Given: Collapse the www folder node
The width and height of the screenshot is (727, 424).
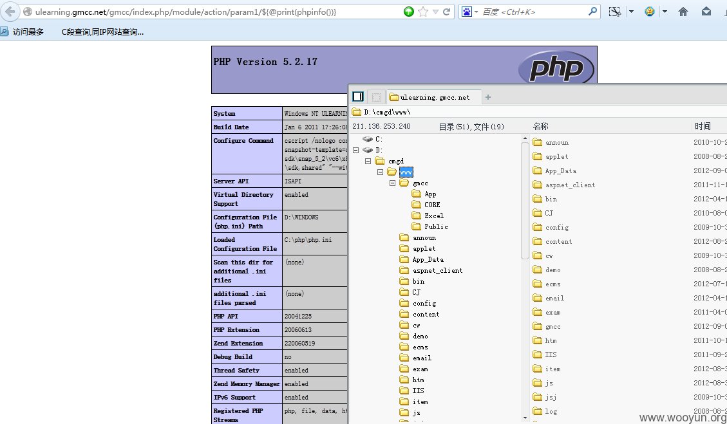Looking at the screenshot, I should pyautogui.click(x=380, y=172).
